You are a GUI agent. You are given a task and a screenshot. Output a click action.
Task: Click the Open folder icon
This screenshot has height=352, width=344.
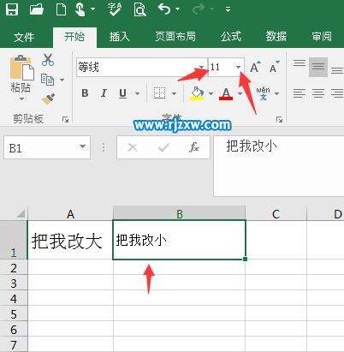37,9
